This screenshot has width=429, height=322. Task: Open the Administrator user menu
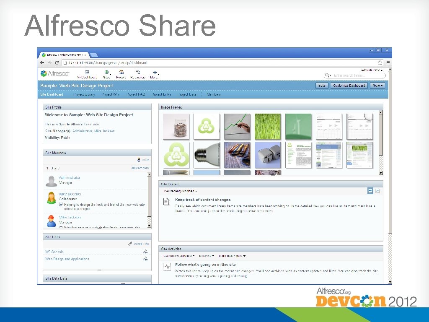(372, 70)
